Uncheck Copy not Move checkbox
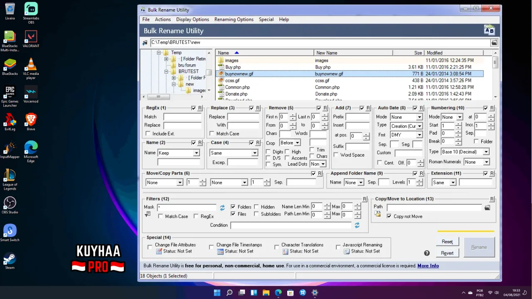The image size is (532, 299). (x=389, y=216)
